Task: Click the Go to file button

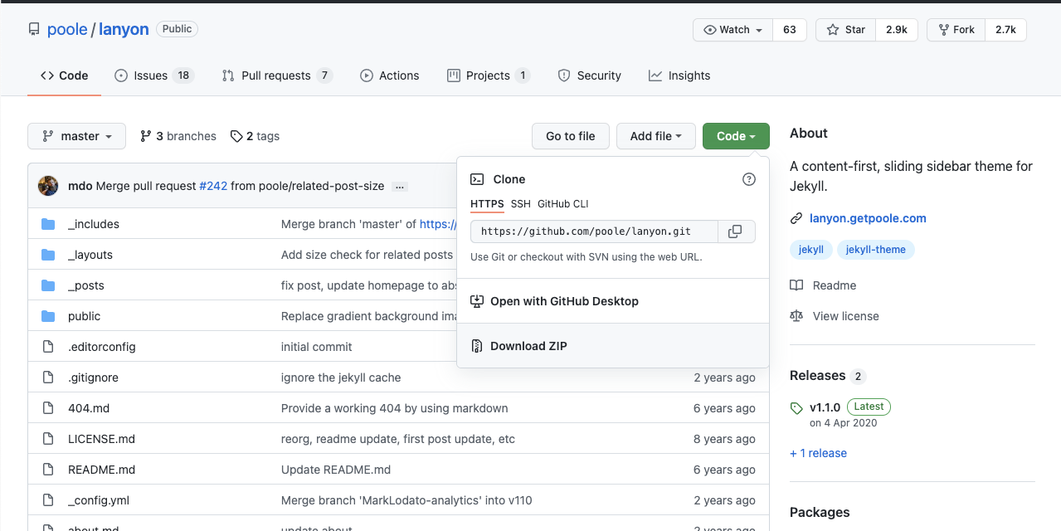Action: [571, 136]
